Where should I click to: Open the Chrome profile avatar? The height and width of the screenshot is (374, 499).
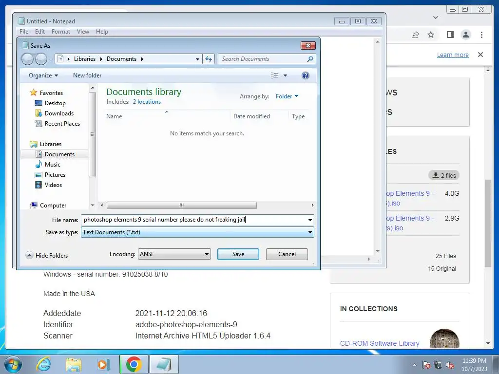pos(466,35)
